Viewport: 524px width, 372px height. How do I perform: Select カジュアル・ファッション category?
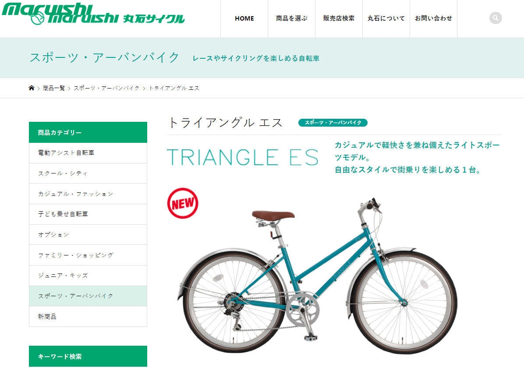pyautogui.click(x=88, y=194)
